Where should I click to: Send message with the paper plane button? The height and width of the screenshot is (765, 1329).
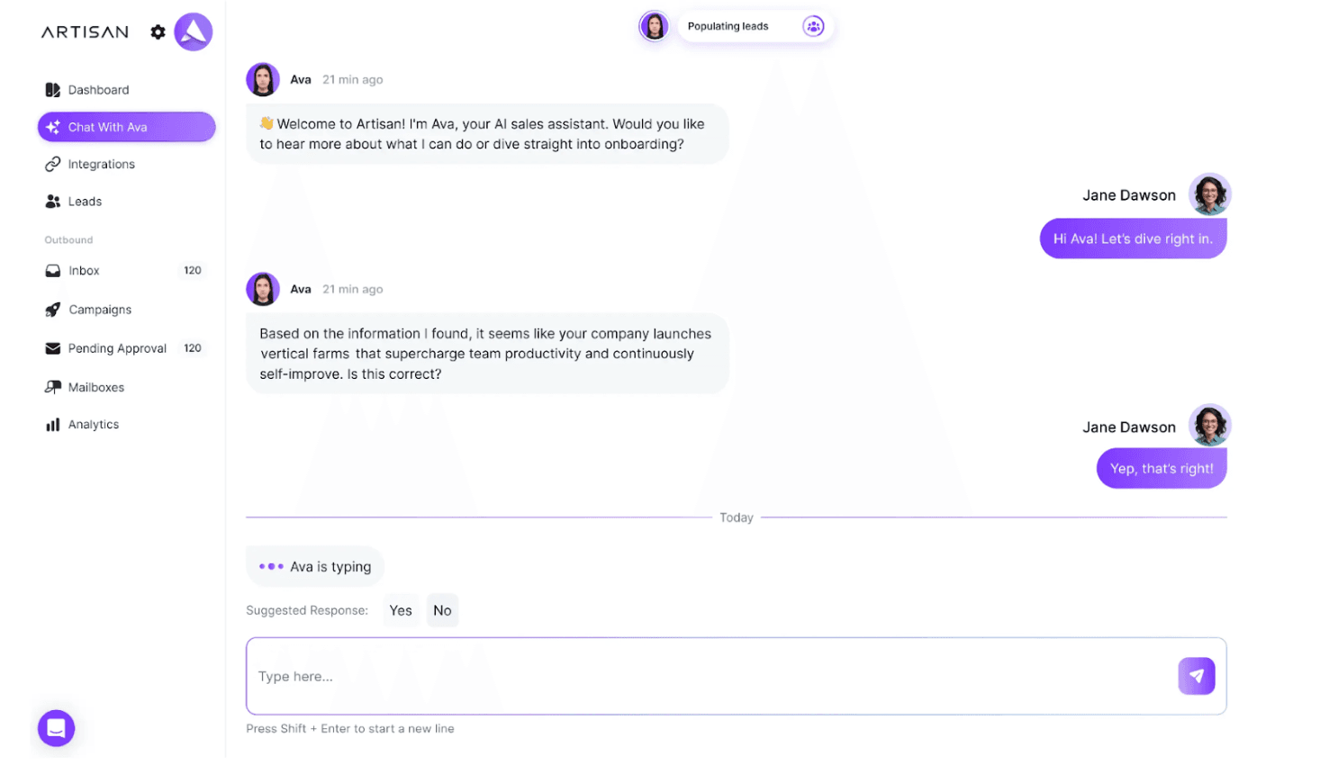1196,676
